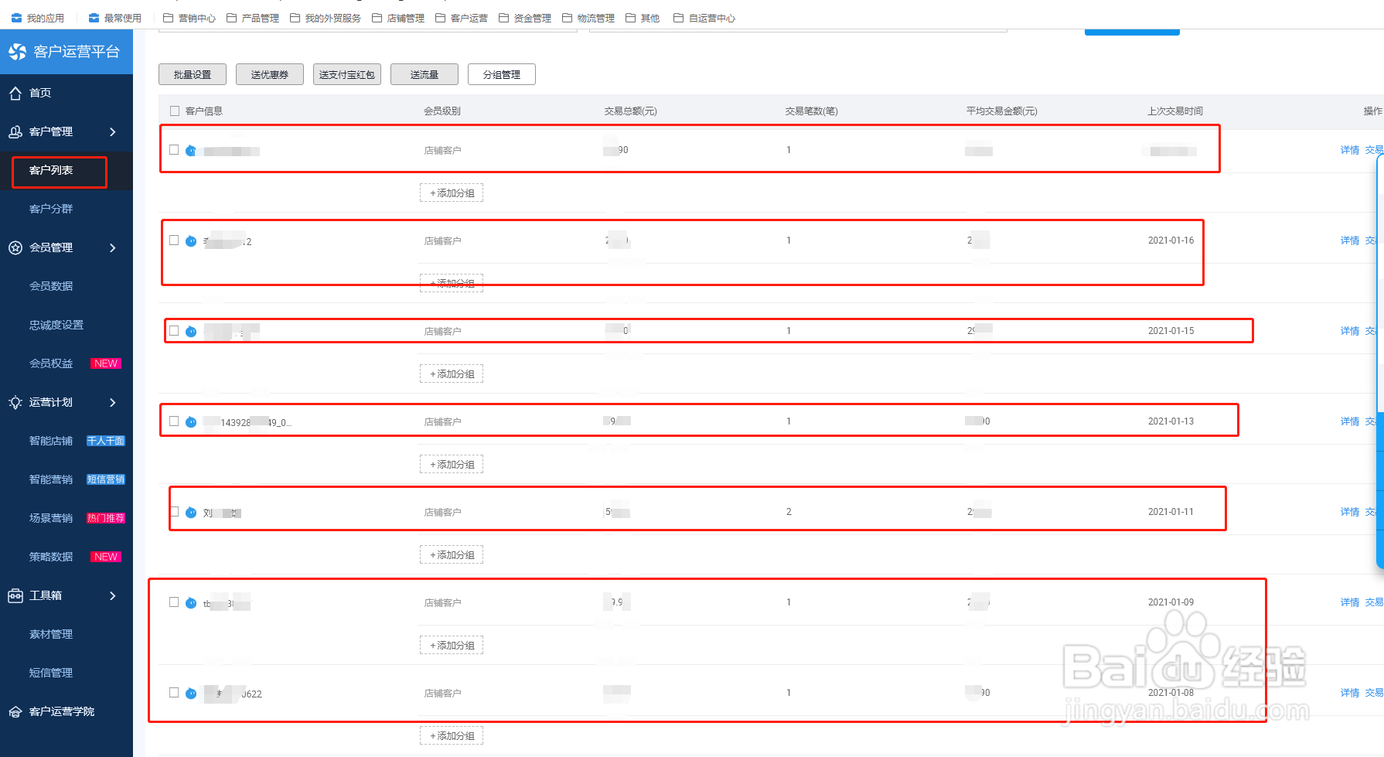
Task: Click the 工具箱 toolbox icon
Action: [x=15, y=596]
